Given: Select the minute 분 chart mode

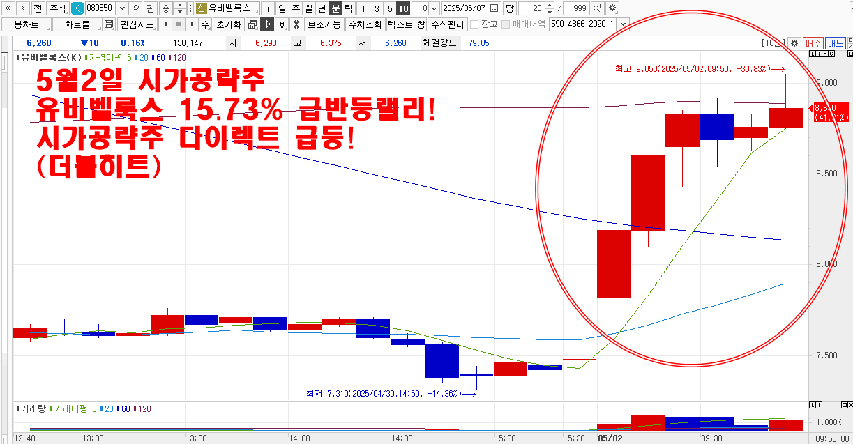Looking at the screenshot, I should (335, 8).
